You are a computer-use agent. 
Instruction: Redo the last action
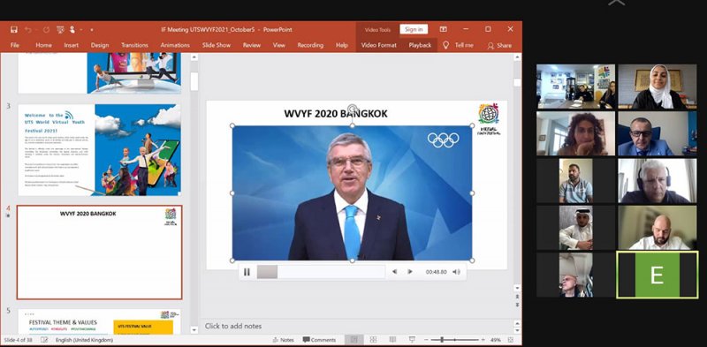click(46, 30)
